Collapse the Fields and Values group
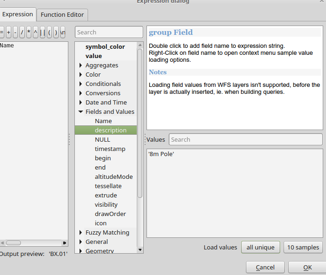The width and height of the screenshot is (326, 275). tap(80, 112)
